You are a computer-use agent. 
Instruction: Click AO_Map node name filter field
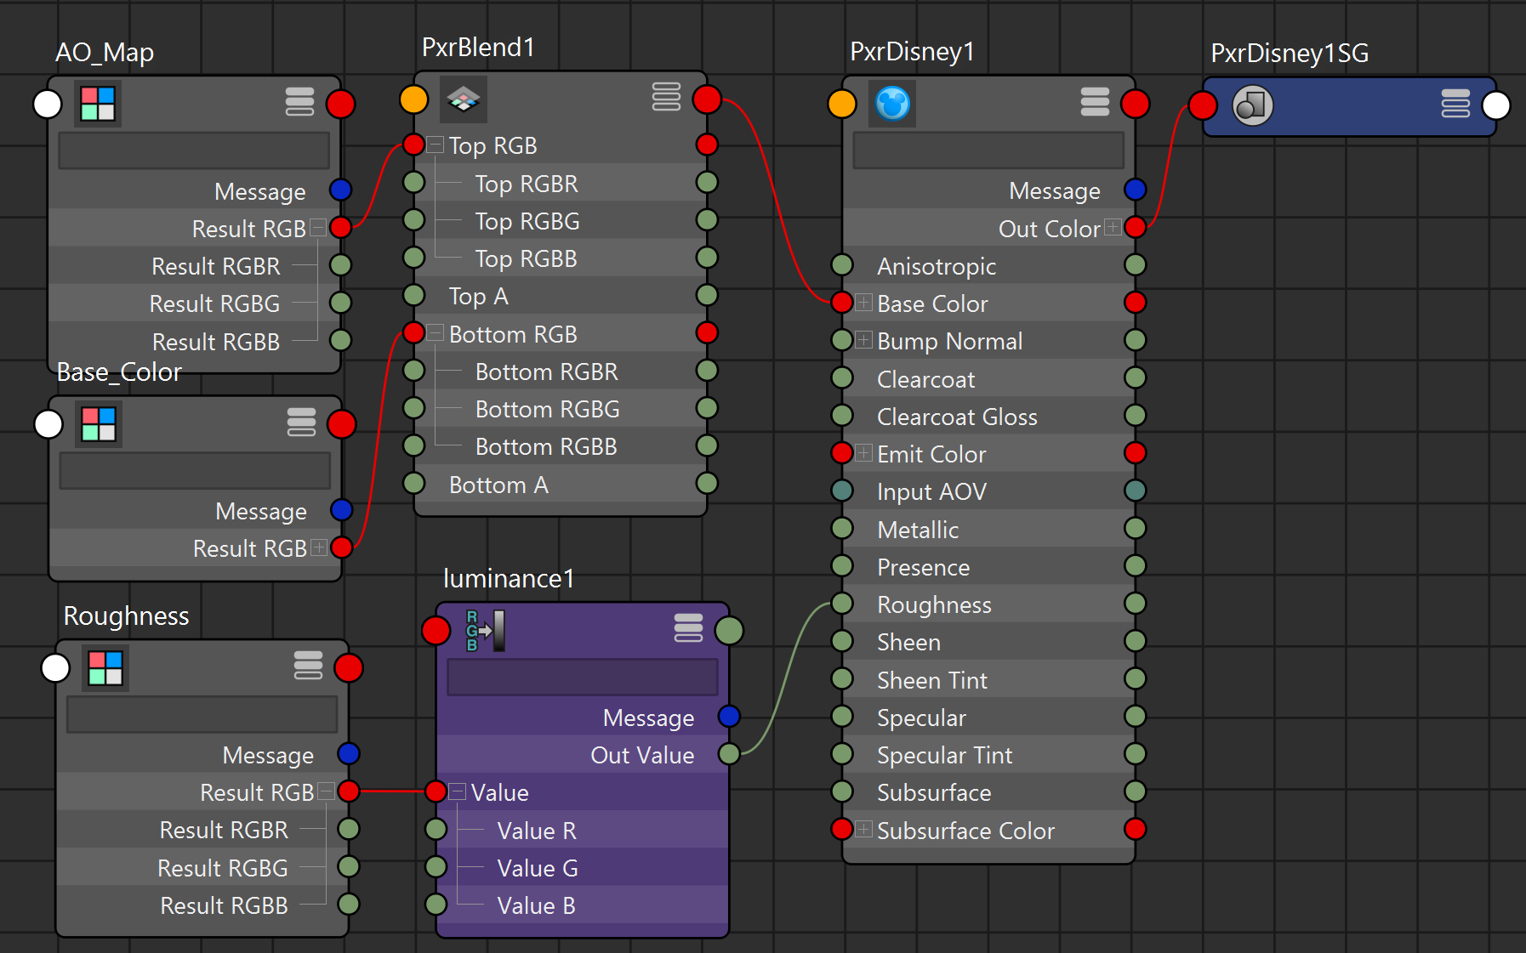tap(194, 150)
